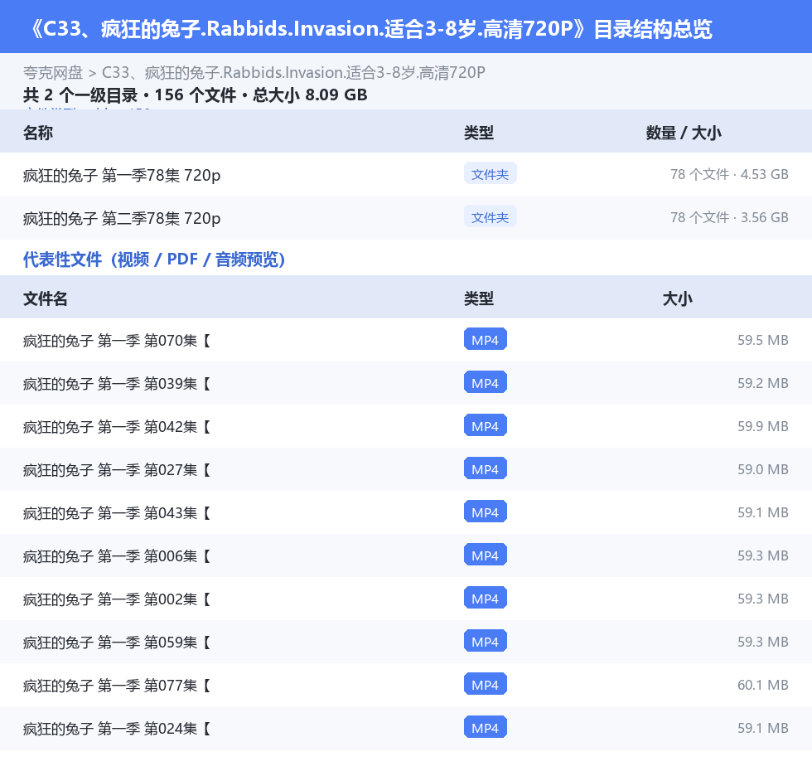Click size 59.1 MB of 第043集
This screenshot has width=812, height=776.
pos(763,512)
